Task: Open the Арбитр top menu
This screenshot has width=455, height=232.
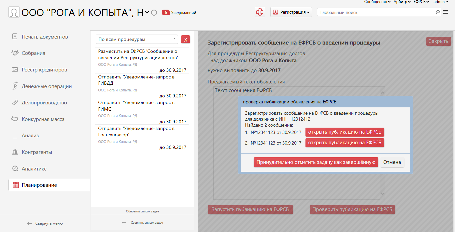Action: click(x=402, y=2)
